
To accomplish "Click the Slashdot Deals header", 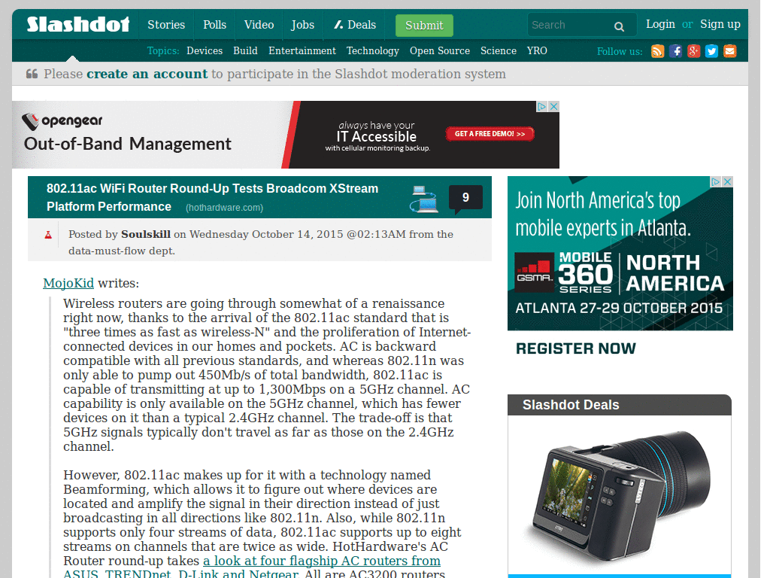I will click(x=620, y=405).
